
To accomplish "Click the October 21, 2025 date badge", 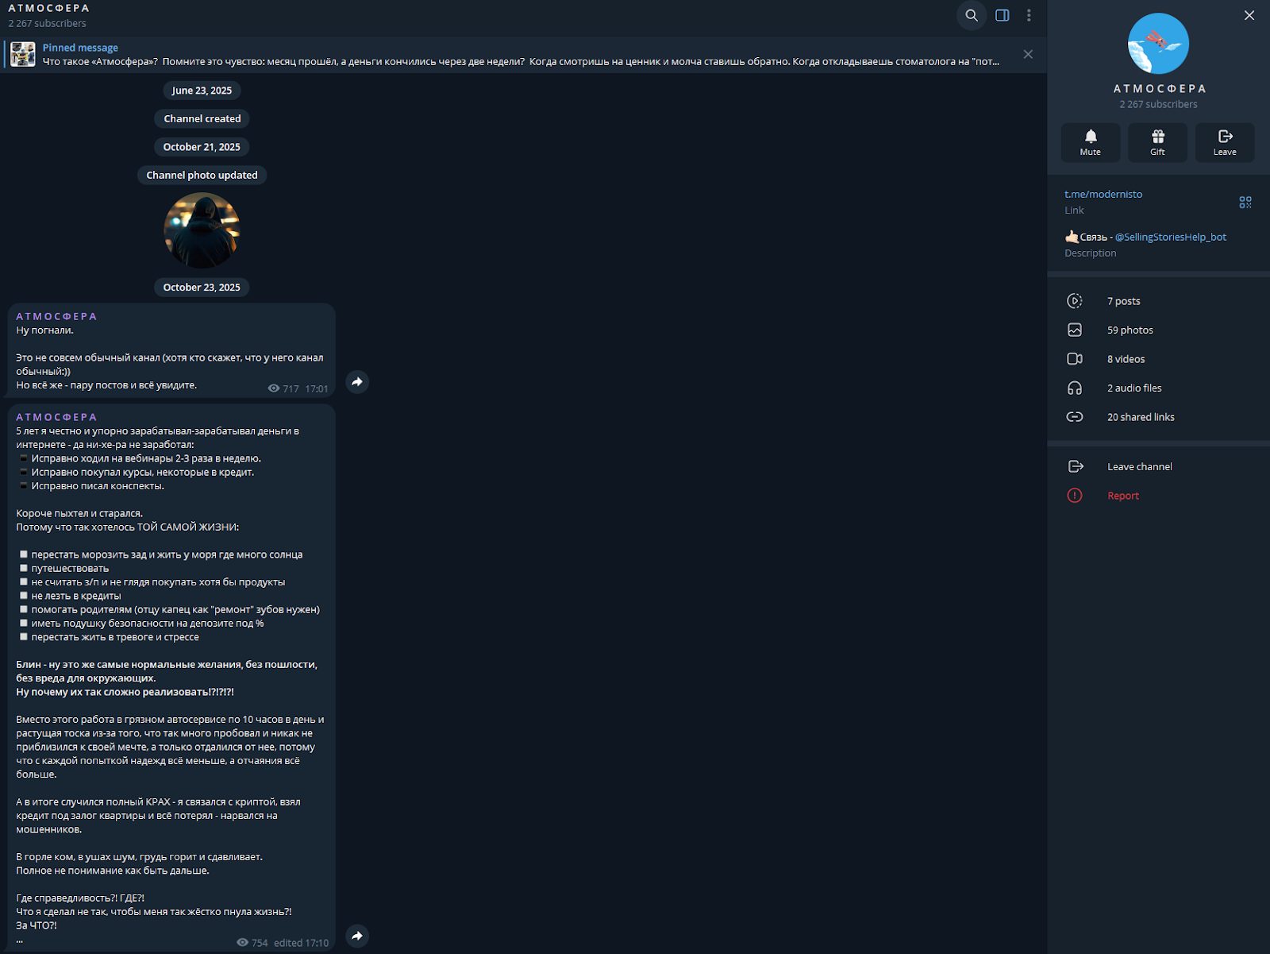I will tap(202, 147).
